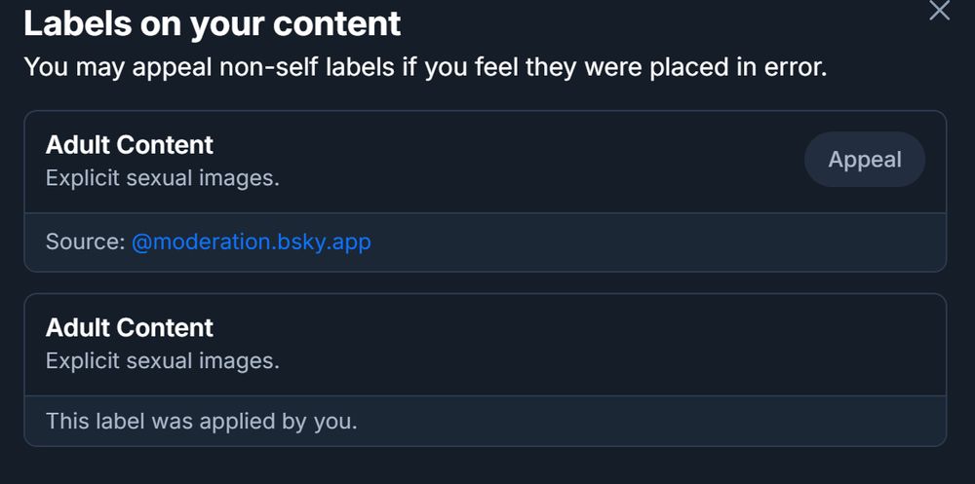Click the appeal non-self labels notice text
This screenshot has height=484, width=975.
[x=425, y=67]
